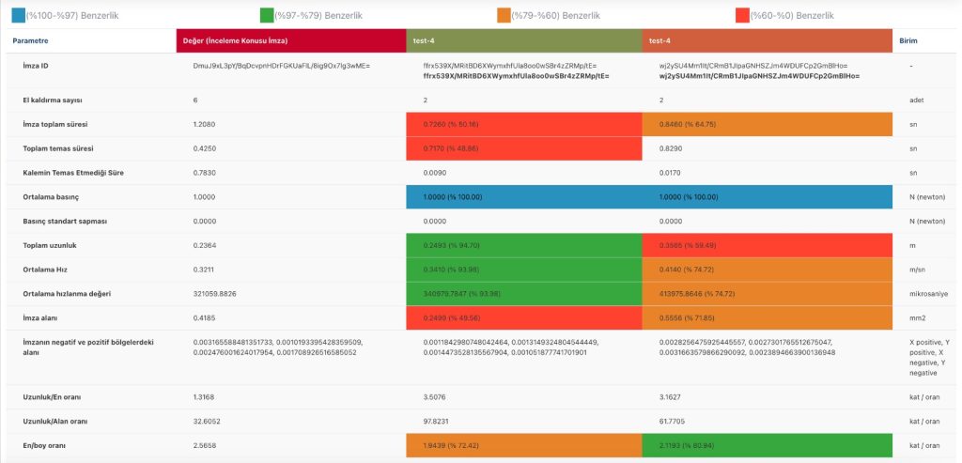This screenshot has width=962, height=463.
Task: Click the red %60-%0 Benzerlik legend swatch
Action: (742, 15)
